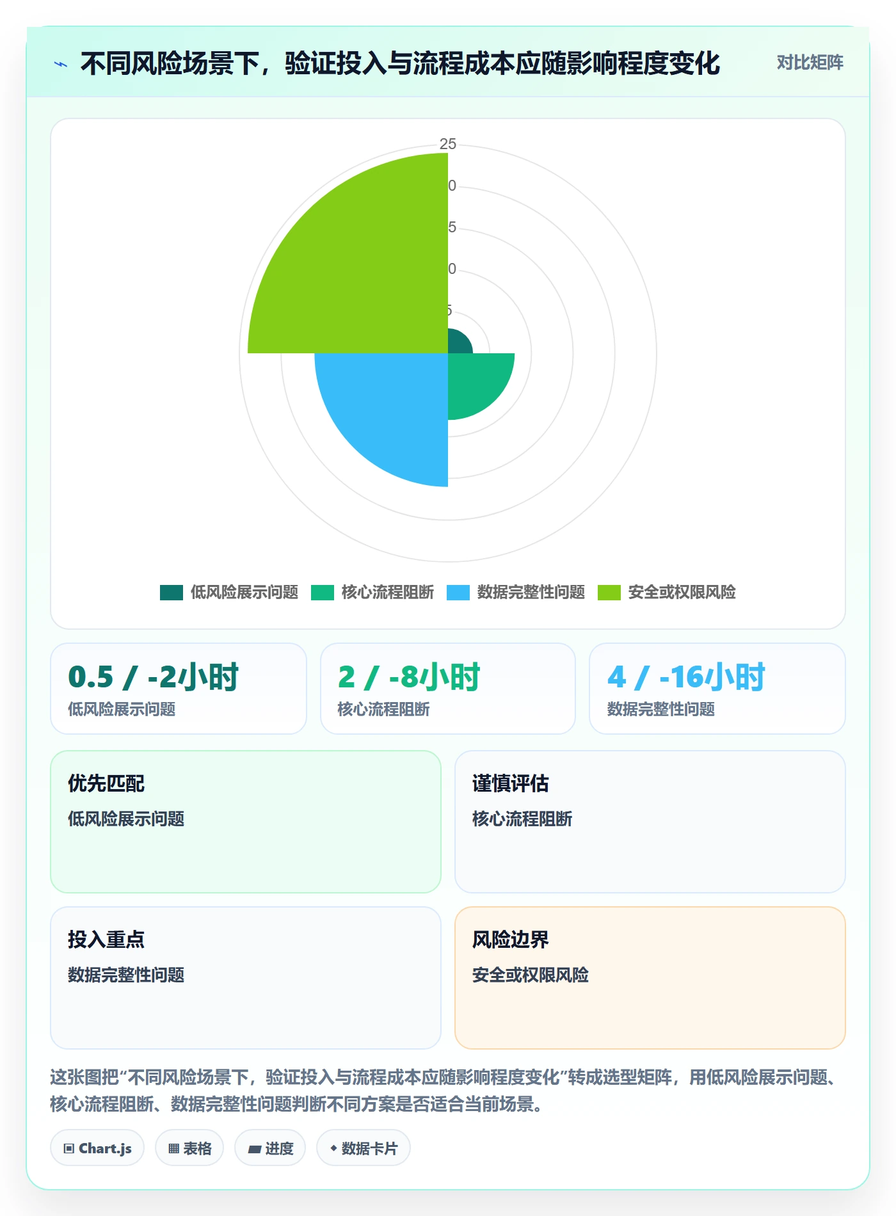Toggle the 低风险展示问题 legend swatch
Image resolution: width=896 pixels, height=1216 pixels.
[172, 593]
